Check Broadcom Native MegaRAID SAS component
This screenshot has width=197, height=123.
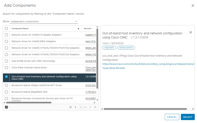coord(7,92)
